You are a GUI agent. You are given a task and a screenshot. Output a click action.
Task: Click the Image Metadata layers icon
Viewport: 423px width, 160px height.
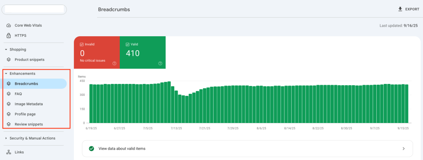(x=9, y=104)
